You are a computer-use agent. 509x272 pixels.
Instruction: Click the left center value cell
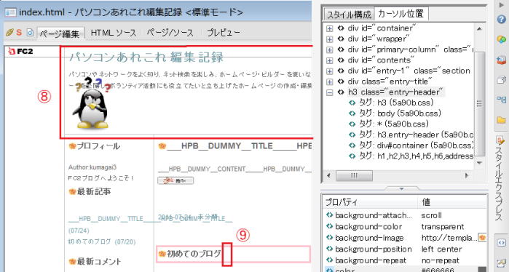[442, 249]
